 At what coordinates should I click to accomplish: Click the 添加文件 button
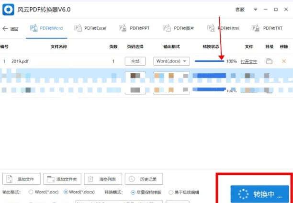click(x=22, y=179)
